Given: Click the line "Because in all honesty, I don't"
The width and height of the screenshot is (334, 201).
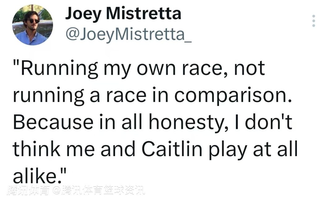Looking at the screenshot, I should [x=152, y=122].
